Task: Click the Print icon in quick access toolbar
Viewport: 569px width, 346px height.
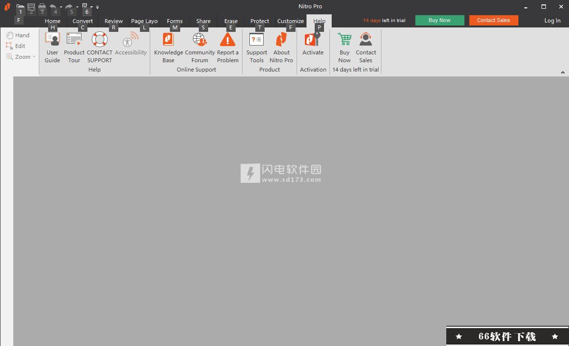Action: (42, 6)
